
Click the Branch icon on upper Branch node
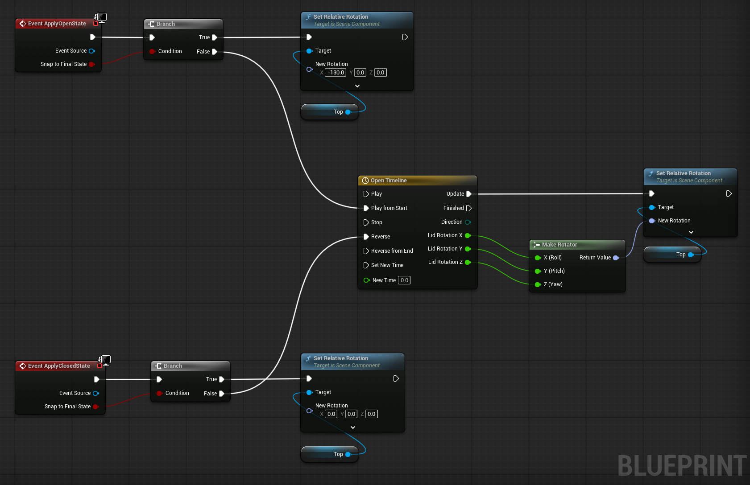click(x=151, y=24)
